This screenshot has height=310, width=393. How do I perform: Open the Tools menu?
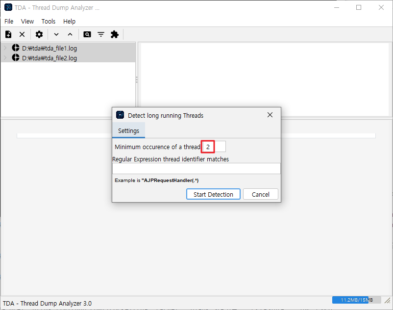coord(49,21)
